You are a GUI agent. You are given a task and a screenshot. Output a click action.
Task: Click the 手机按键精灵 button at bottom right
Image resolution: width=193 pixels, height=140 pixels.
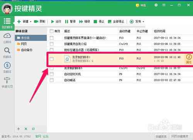tap(179, 137)
